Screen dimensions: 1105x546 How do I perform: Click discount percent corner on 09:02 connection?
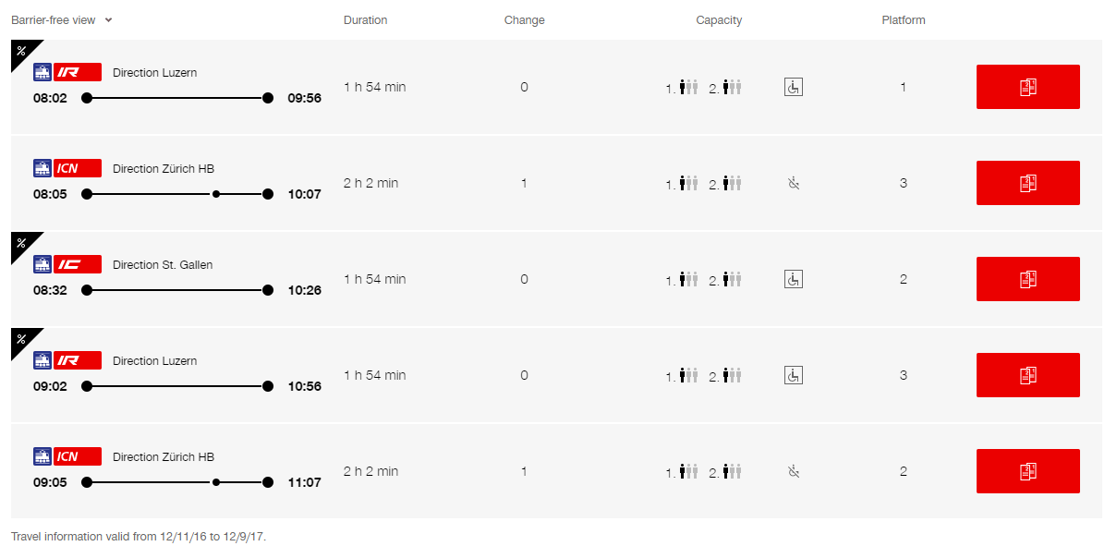pyautogui.click(x=22, y=339)
